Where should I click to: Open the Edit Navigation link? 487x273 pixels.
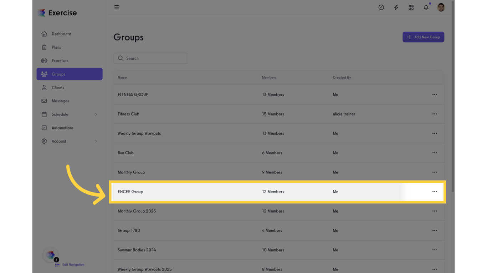point(73,264)
